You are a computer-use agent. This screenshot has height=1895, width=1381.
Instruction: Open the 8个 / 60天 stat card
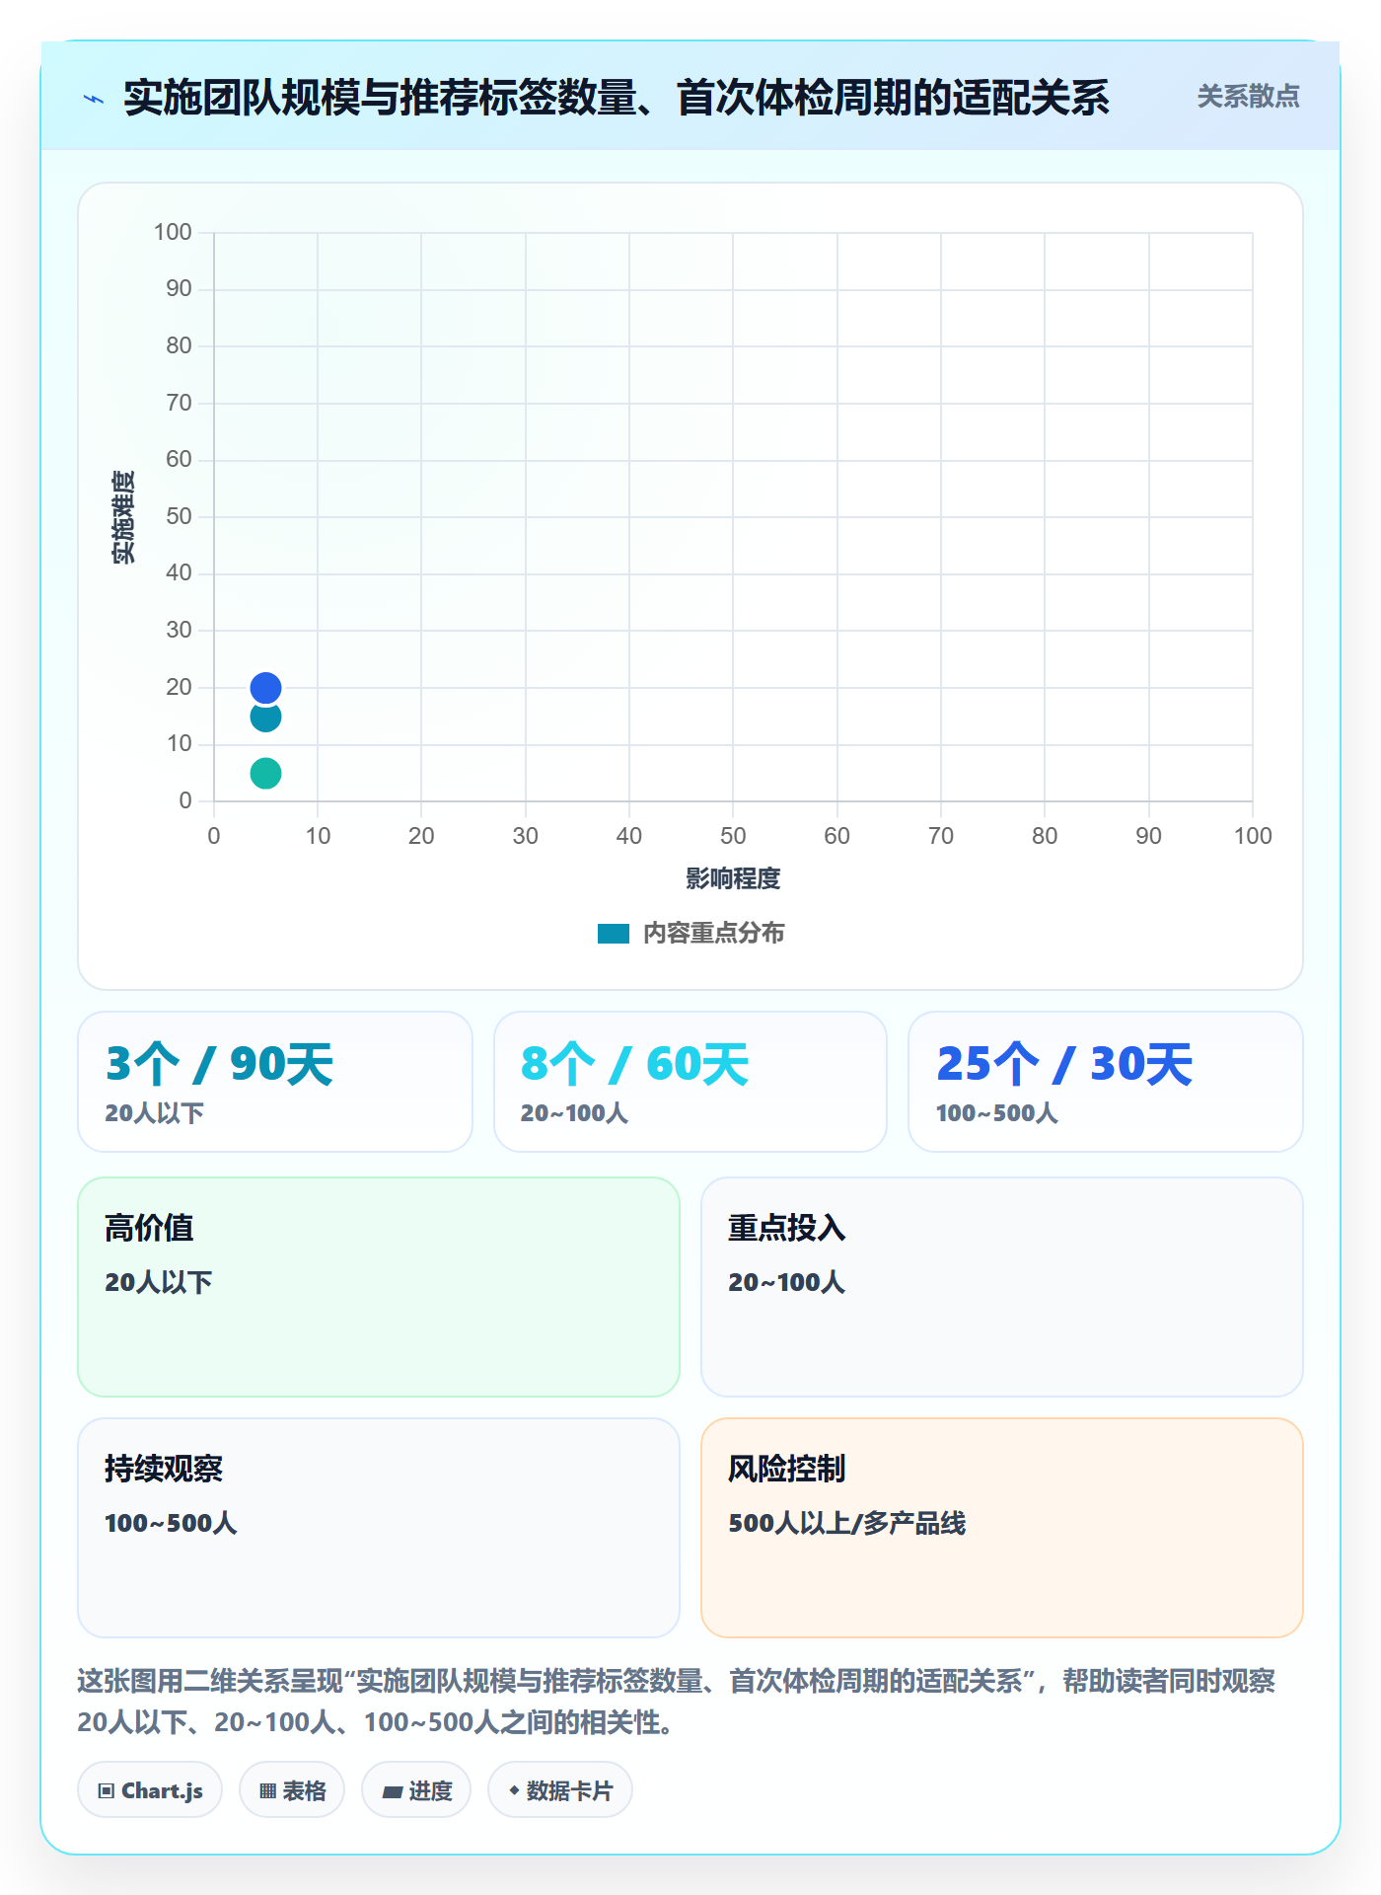(x=690, y=1082)
